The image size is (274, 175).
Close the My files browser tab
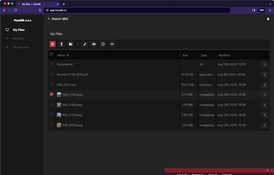click(58, 4)
